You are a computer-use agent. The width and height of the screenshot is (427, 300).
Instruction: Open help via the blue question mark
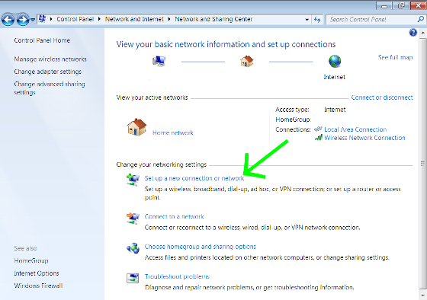[413, 33]
